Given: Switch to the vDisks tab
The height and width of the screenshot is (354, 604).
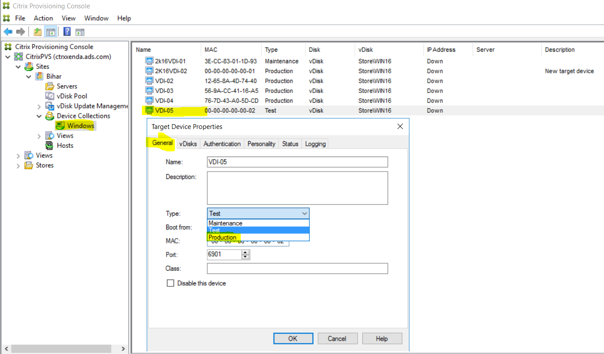Looking at the screenshot, I should 188,144.
